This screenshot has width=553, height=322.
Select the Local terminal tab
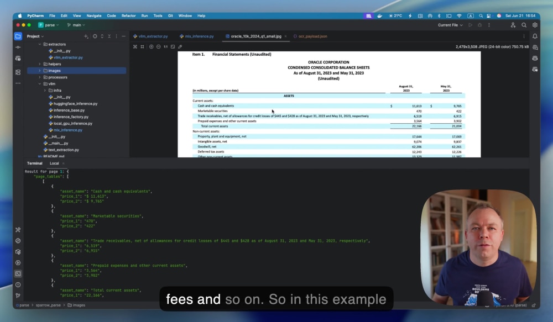(54, 163)
